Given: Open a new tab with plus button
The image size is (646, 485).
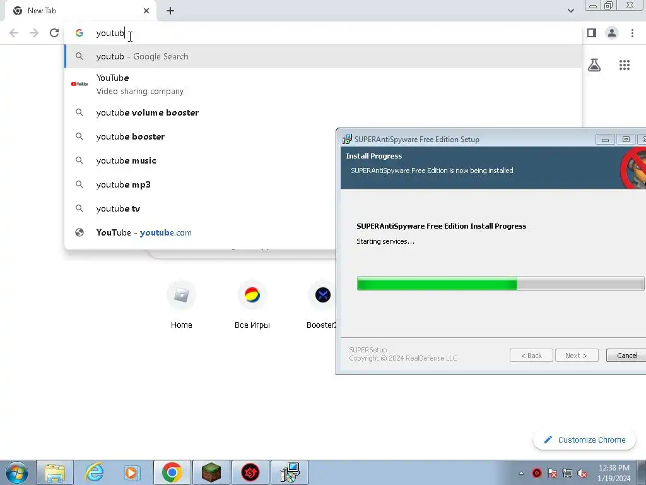Looking at the screenshot, I should (x=170, y=11).
